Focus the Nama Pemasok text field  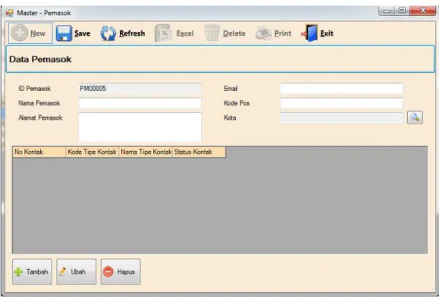coord(140,103)
